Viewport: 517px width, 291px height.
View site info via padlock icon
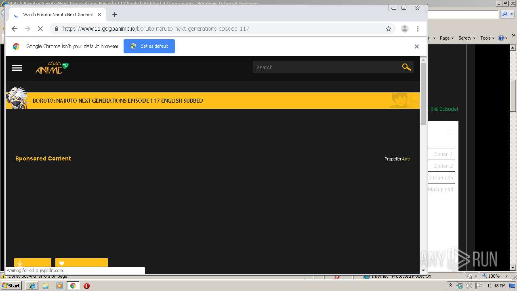tap(56, 29)
